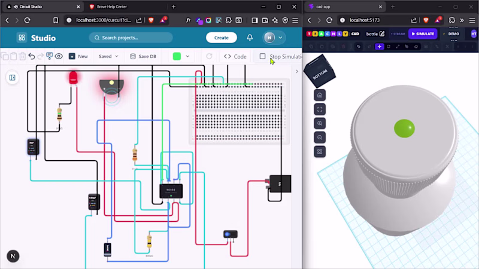Click the paste clipboard icon in Studio toolbar

tap(14, 56)
